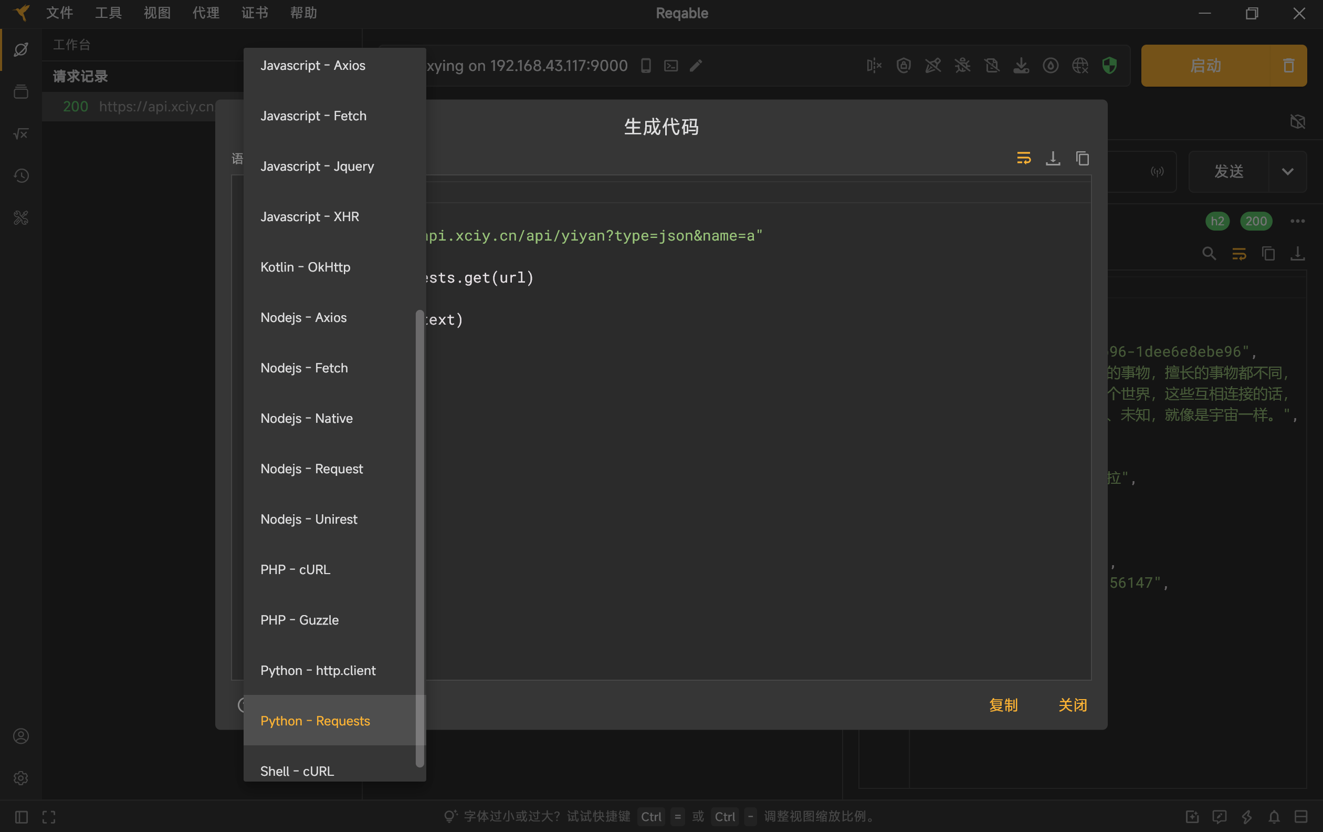Select Javascript - Axios from language list
The width and height of the screenshot is (1323, 832).
pos(334,66)
